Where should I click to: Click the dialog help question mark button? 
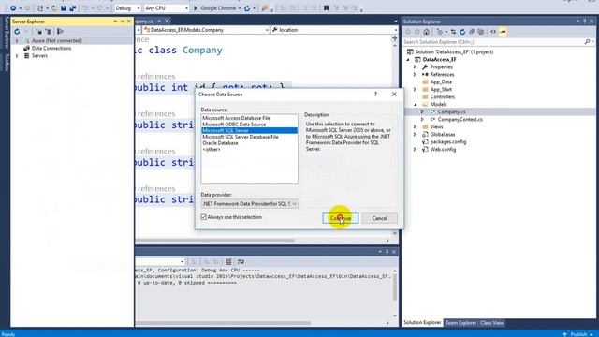375,94
